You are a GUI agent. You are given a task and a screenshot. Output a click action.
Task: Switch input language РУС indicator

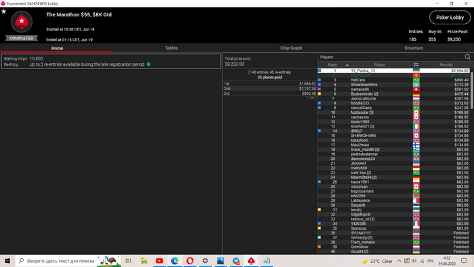(431, 261)
